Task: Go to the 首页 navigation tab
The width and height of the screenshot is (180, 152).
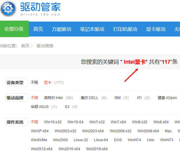Action: (38, 29)
